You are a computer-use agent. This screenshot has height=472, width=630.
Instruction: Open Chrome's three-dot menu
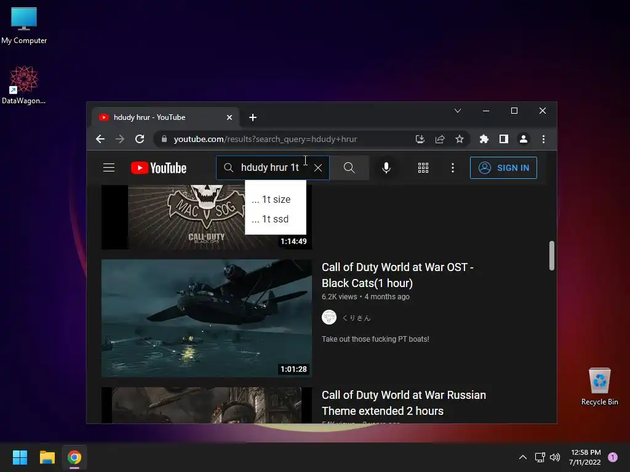point(543,139)
